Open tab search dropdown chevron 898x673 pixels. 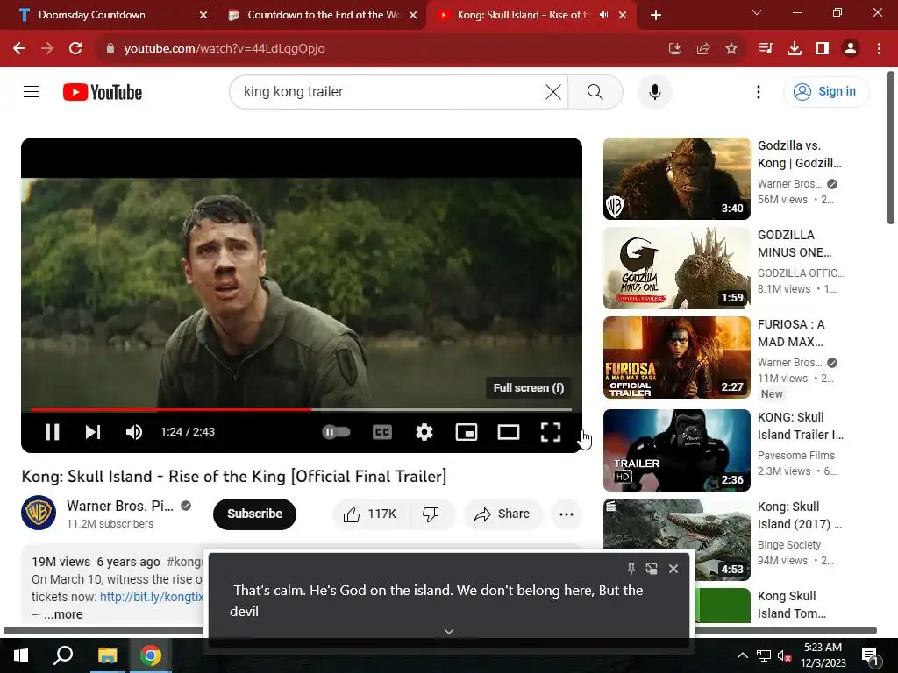(757, 12)
